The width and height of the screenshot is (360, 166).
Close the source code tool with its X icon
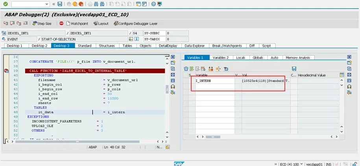click(173, 57)
